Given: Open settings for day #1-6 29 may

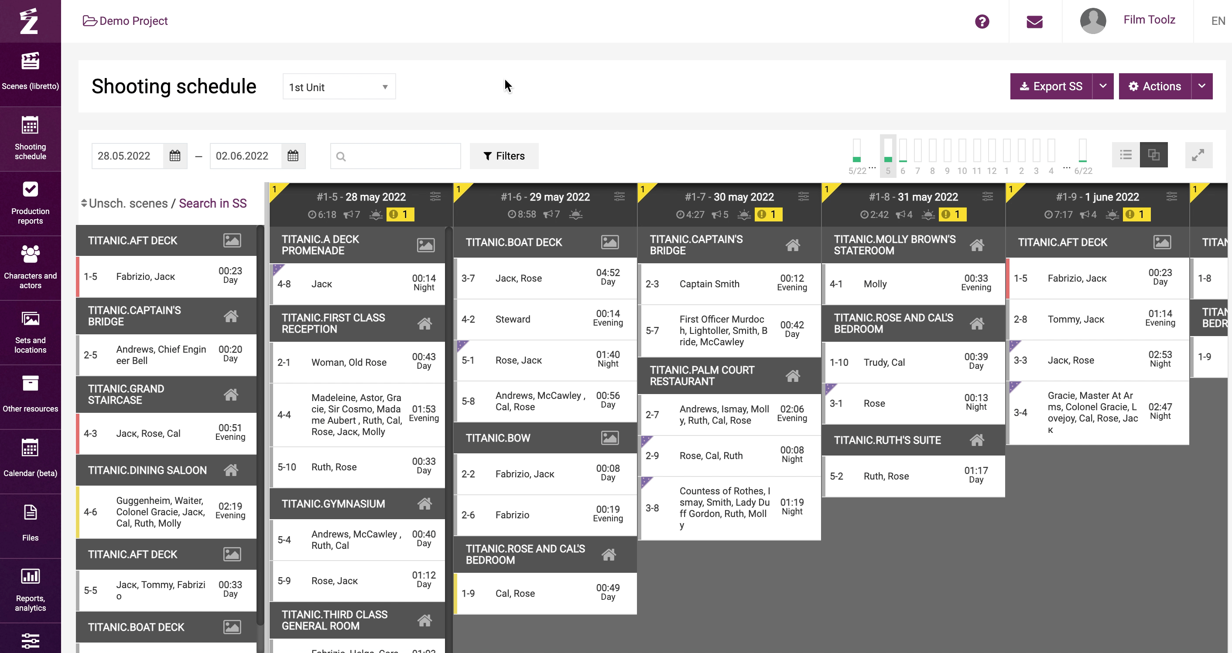Looking at the screenshot, I should click(x=619, y=197).
